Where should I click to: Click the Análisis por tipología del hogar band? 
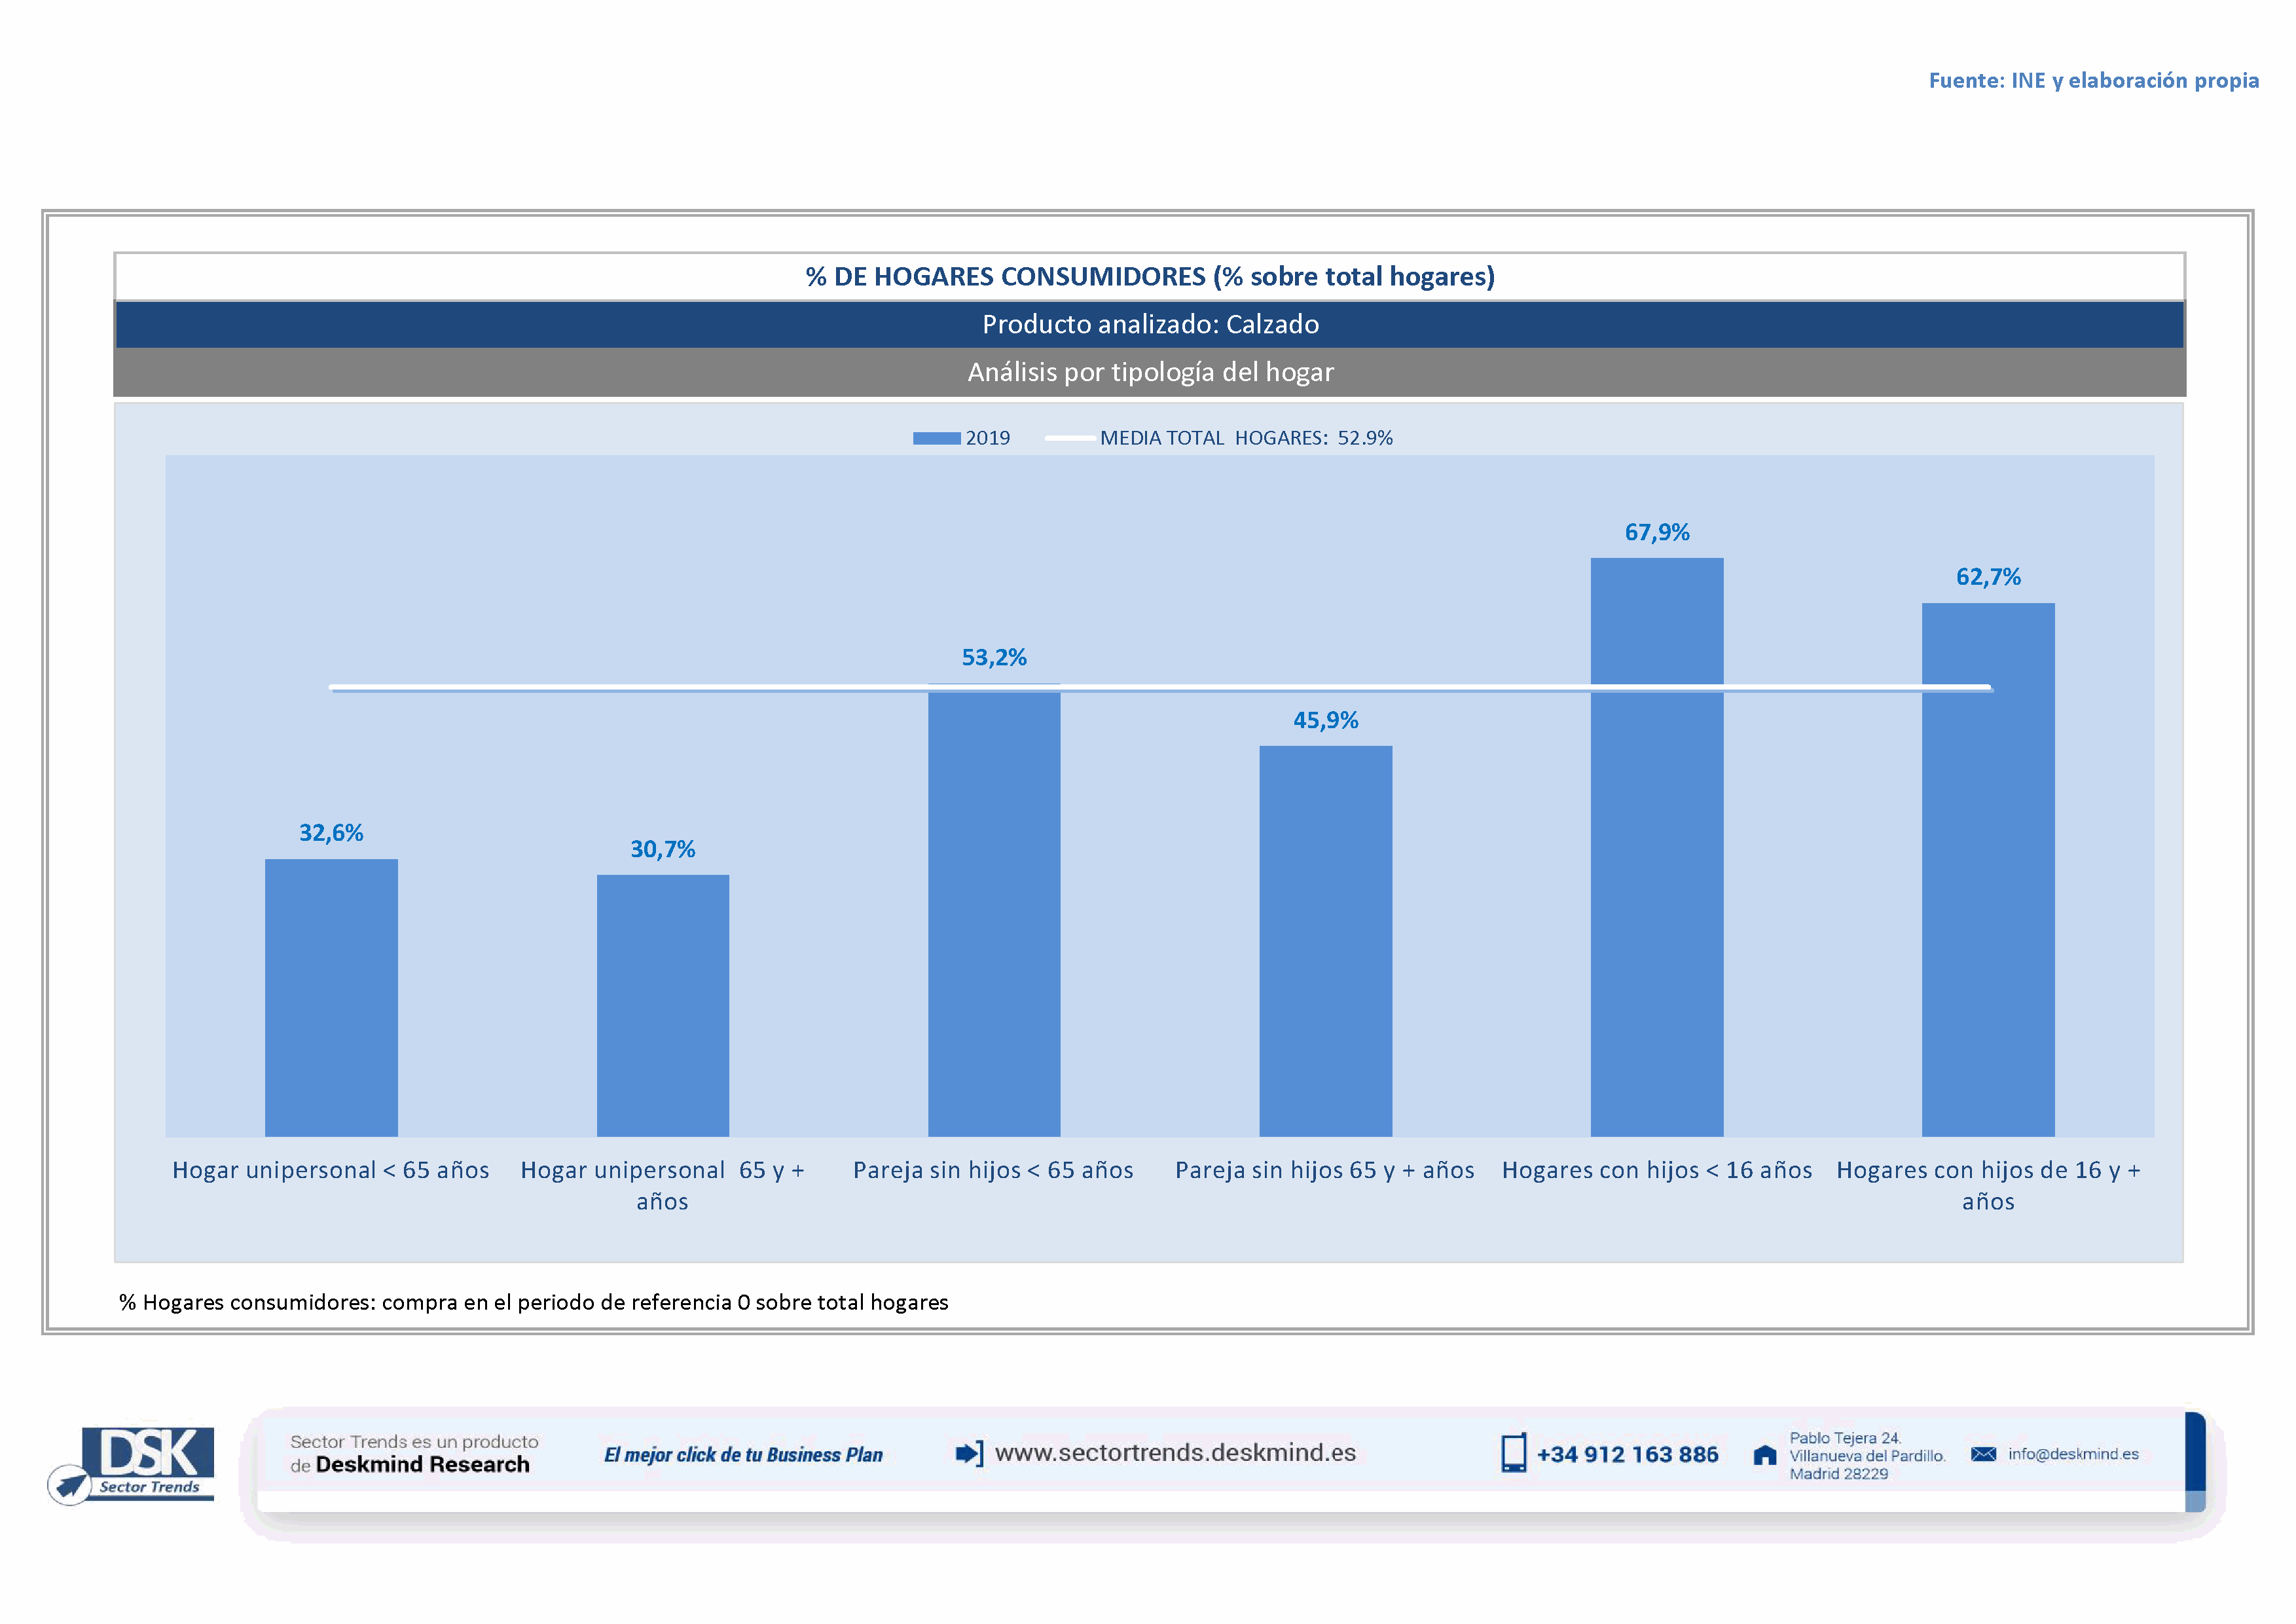click(x=1150, y=372)
